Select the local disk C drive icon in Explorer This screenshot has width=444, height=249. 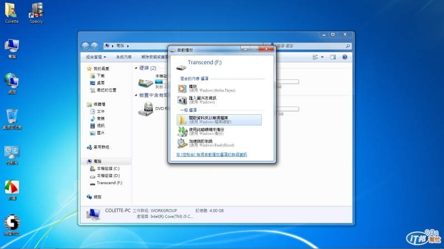pyautogui.click(x=145, y=83)
